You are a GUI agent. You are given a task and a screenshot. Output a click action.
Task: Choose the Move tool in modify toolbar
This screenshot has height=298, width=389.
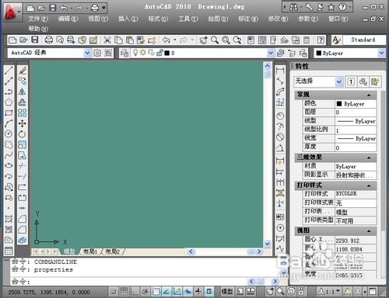(23, 123)
